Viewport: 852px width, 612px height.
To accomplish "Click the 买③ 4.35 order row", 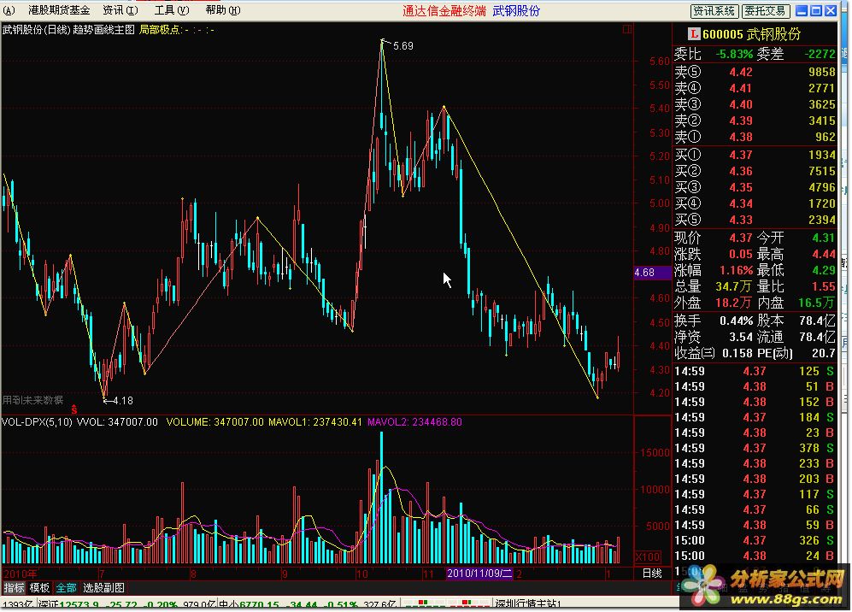I will click(755, 187).
